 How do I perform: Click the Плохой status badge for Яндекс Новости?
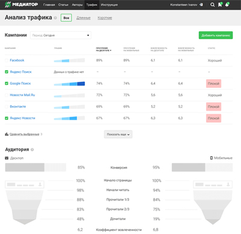[213, 119]
